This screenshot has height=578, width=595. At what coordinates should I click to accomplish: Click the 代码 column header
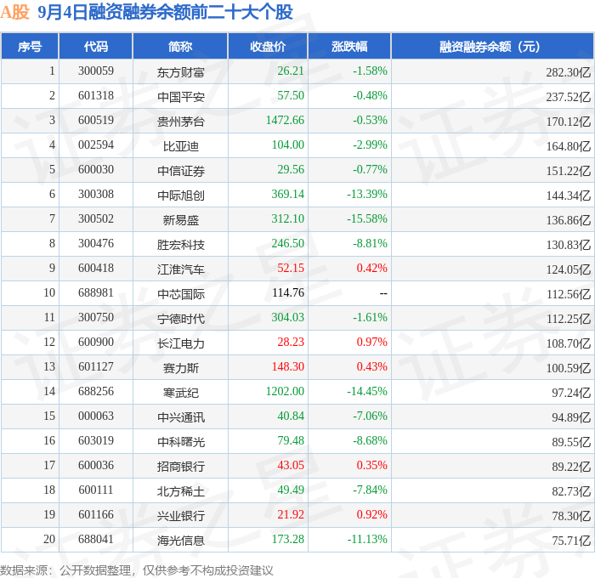[x=95, y=46]
